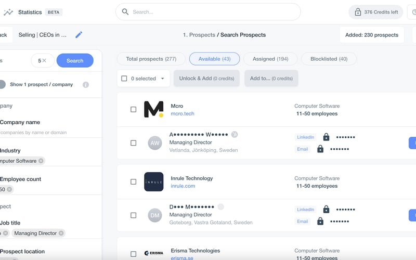This screenshot has height=260, width=416.
Task: Open the inrule.com link
Action: (x=183, y=186)
